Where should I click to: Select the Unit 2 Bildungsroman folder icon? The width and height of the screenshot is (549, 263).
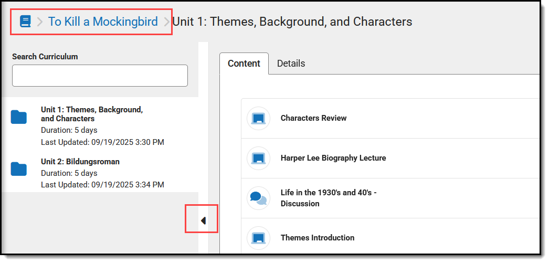point(18,169)
